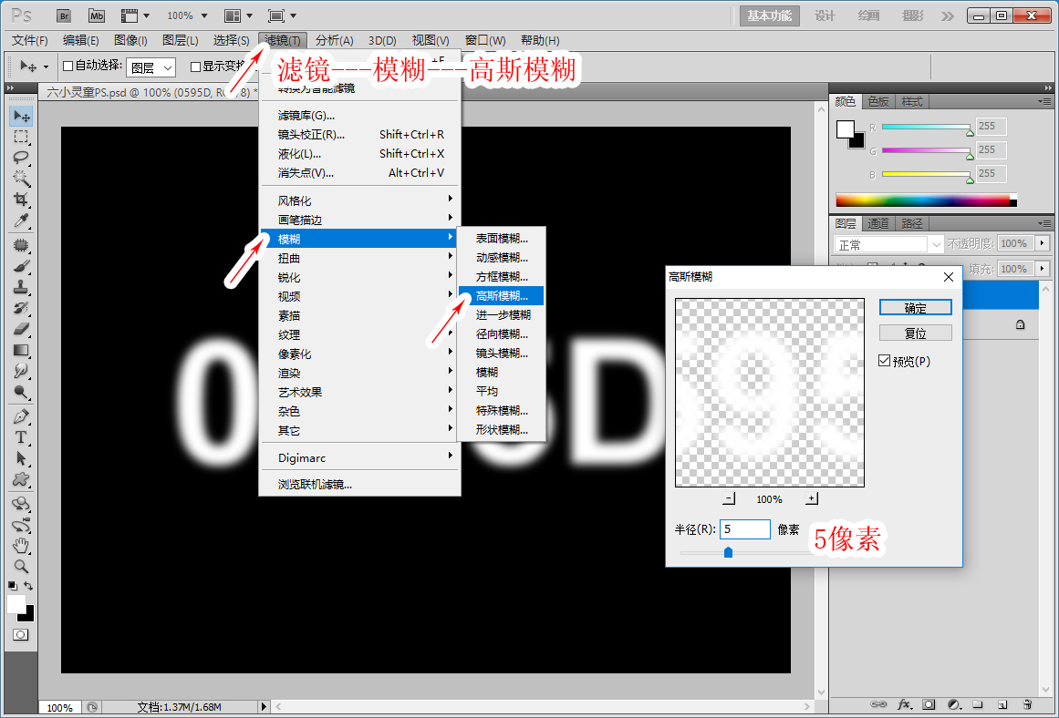Select the Eraser tool

(21, 329)
